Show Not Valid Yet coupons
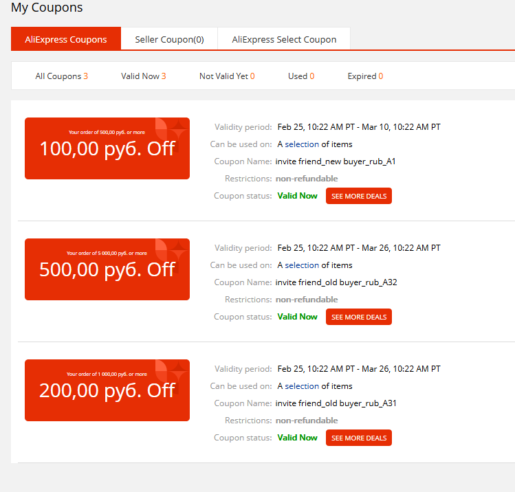Image resolution: width=515 pixels, height=492 pixels. coord(227,76)
